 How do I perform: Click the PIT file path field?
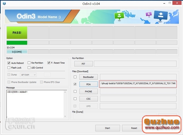click(135, 64)
